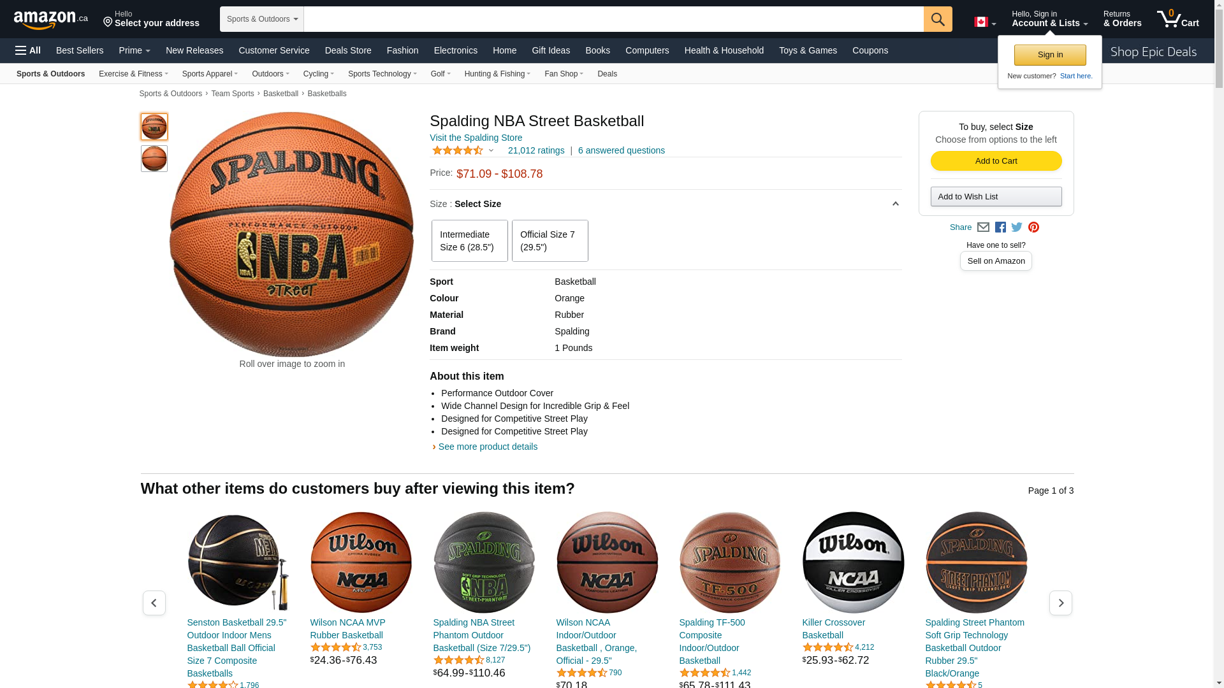Share product on Twitter

click(x=1017, y=227)
